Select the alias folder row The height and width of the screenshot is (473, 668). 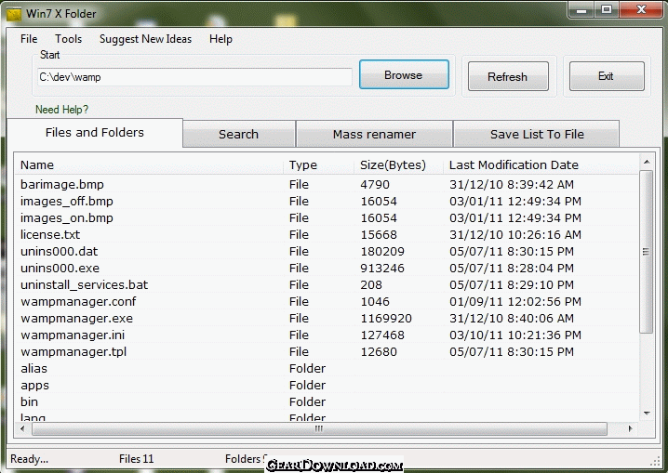327,368
